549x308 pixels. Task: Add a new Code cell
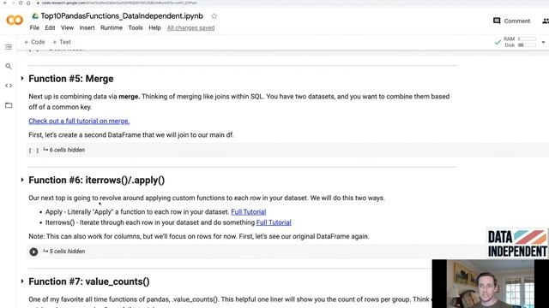pyautogui.click(x=34, y=42)
